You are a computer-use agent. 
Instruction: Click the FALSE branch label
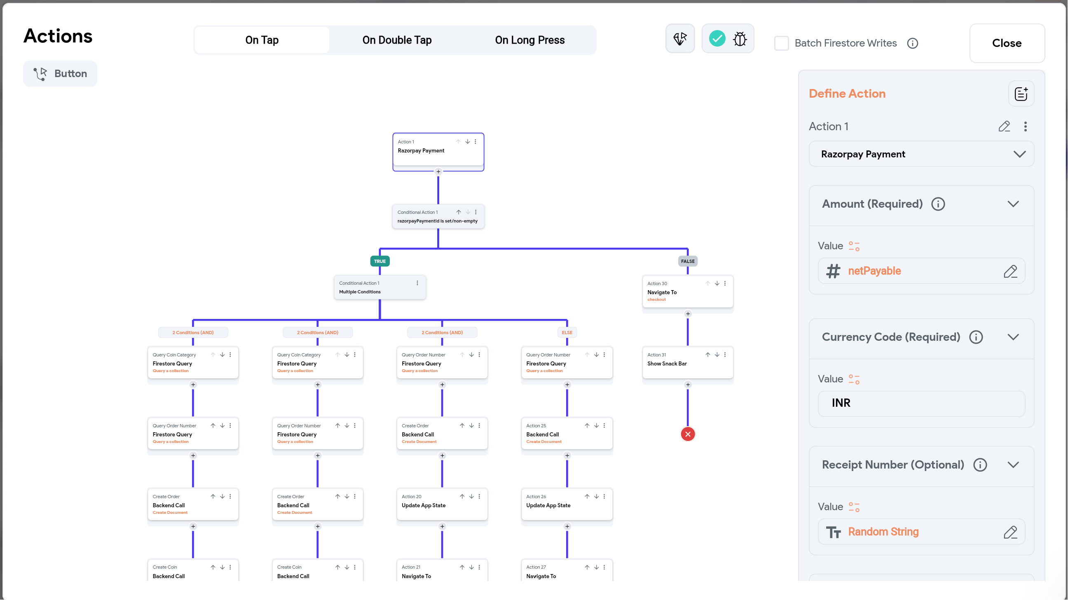(x=687, y=261)
